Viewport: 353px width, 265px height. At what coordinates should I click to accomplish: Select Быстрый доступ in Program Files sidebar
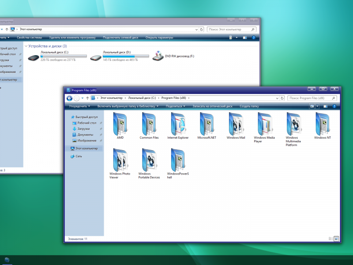84,117
